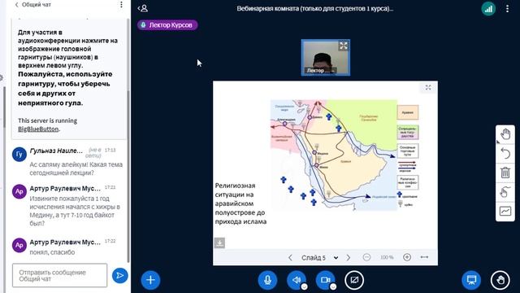
Task: Click Артур avatar beside 17:22 message
Action: pyautogui.click(x=19, y=245)
